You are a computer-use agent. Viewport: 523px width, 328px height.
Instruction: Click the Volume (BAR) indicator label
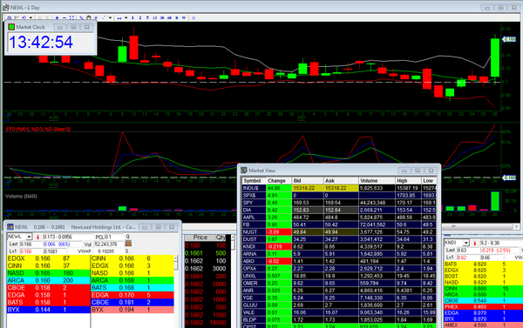[x=21, y=196]
